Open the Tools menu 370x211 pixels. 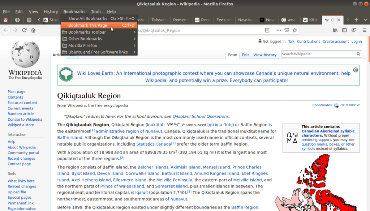coord(96,12)
